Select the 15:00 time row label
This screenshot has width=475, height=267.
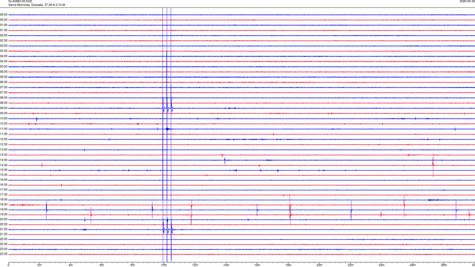[3, 170]
